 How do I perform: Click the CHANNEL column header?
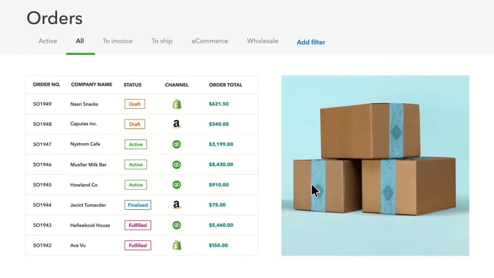tap(177, 85)
